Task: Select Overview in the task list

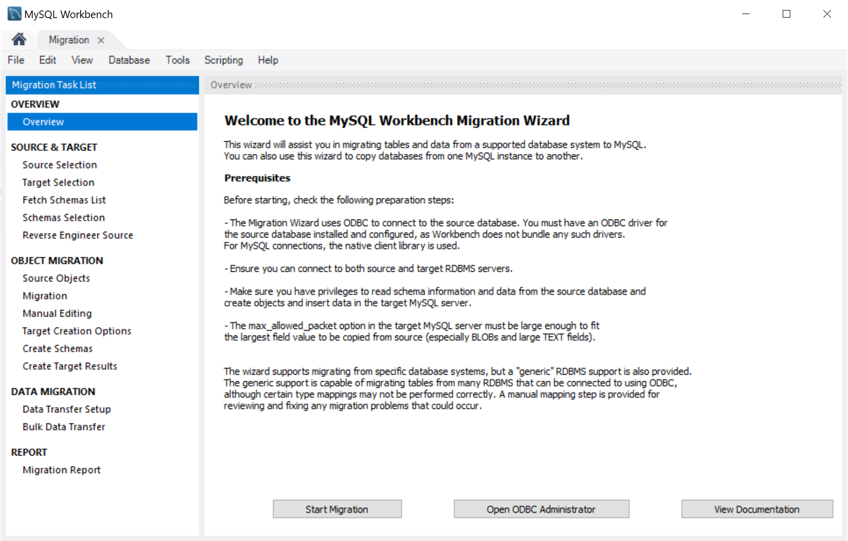Action: 43,122
